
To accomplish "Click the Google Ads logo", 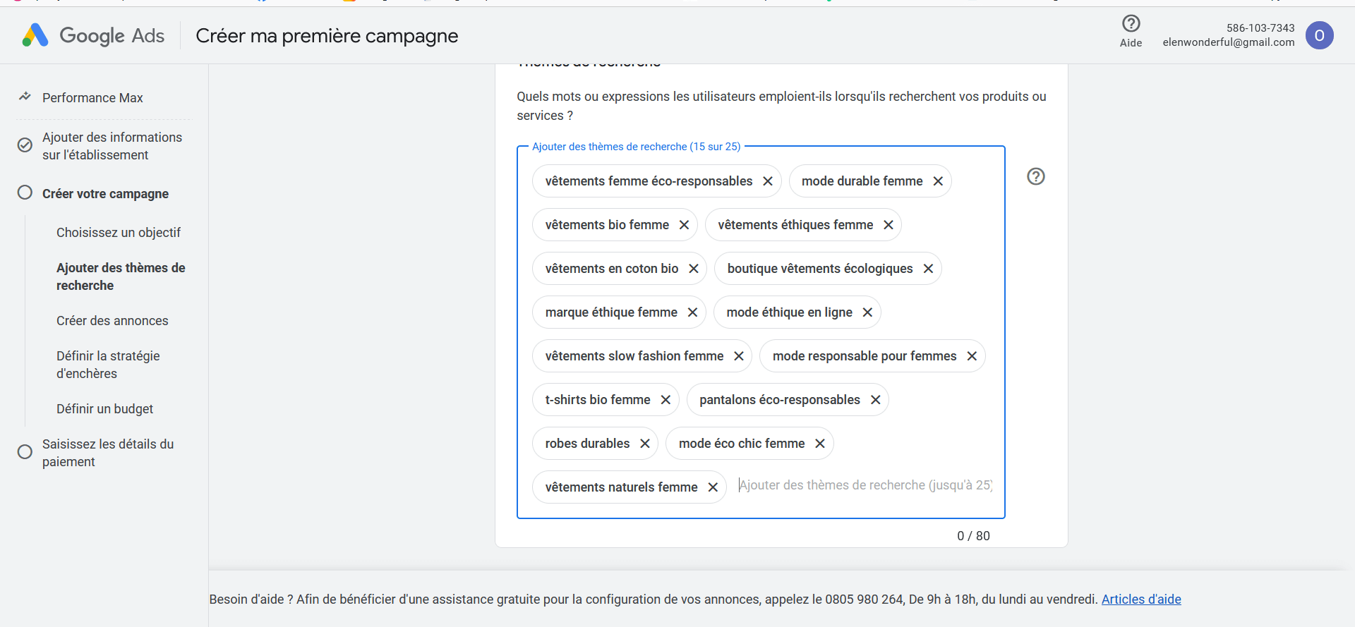I will click(x=92, y=35).
